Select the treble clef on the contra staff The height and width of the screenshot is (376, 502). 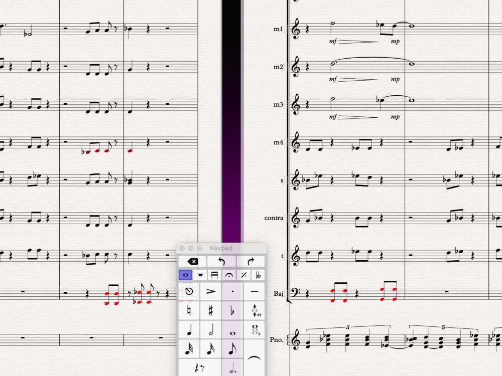pos(297,218)
